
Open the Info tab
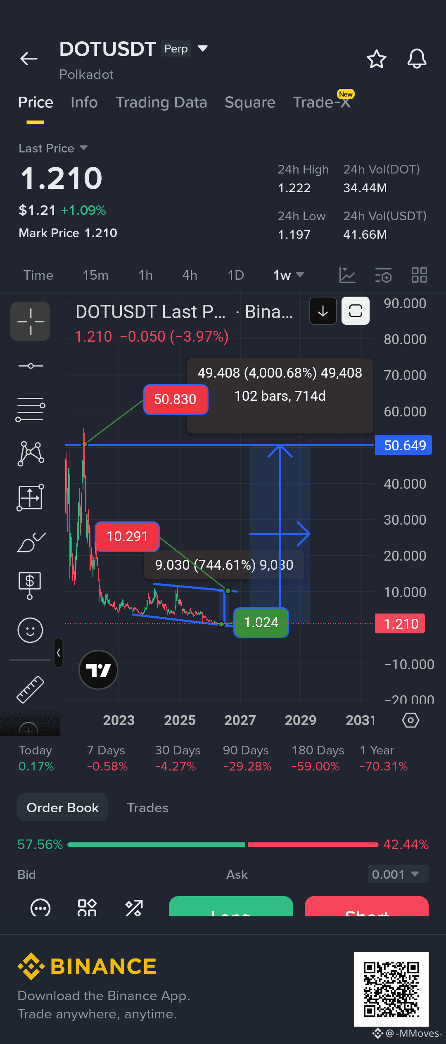click(x=84, y=102)
